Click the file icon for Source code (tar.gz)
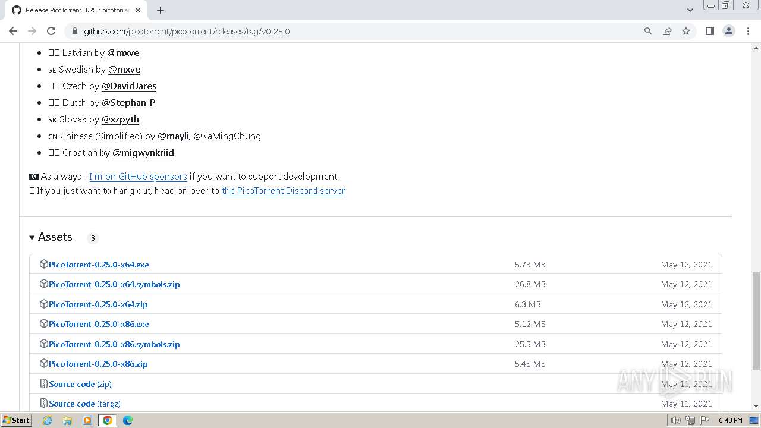This screenshot has height=428, width=761. tap(43, 403)
